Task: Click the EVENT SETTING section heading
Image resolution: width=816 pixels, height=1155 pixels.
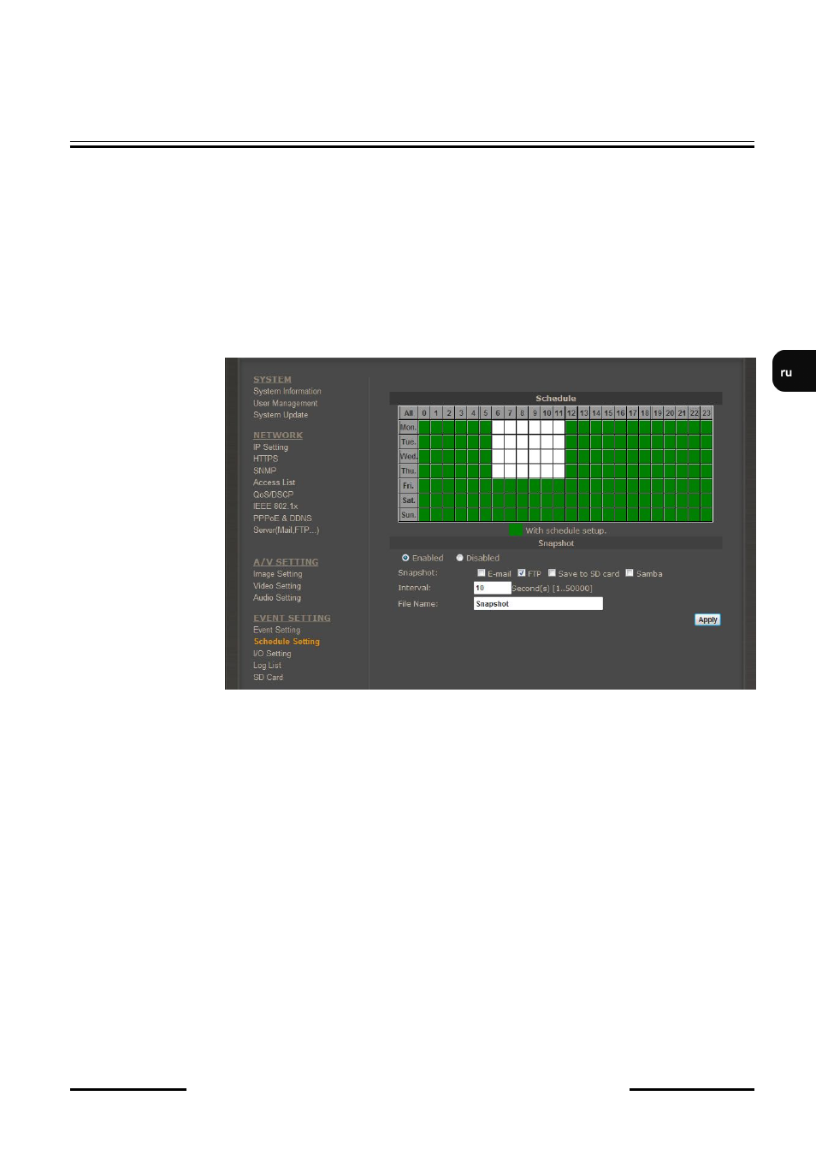Action: click(292, 618)
